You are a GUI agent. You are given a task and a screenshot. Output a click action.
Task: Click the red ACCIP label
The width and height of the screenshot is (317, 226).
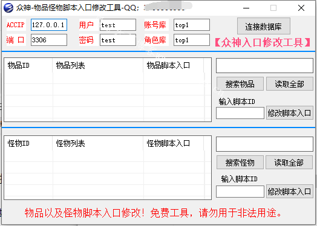(x=16, y=25)
